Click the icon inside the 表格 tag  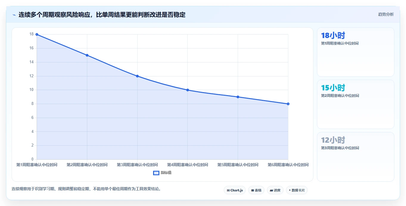point(253,190)
